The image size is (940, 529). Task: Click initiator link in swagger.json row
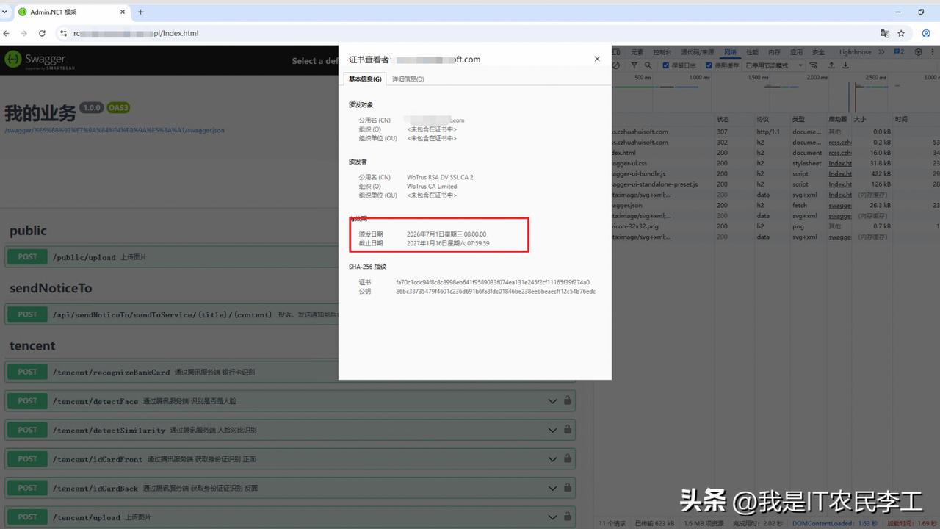[x=840, y=206]
